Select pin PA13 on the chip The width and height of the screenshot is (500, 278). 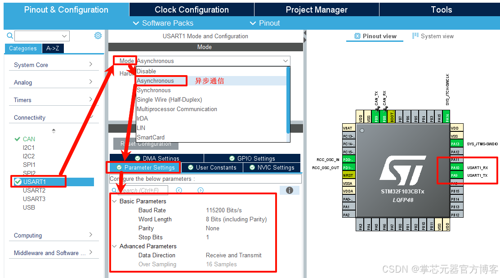457,144
